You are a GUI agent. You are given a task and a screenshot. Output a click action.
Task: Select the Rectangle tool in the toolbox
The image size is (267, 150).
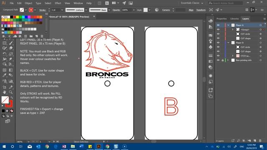(x=5, y=43)
